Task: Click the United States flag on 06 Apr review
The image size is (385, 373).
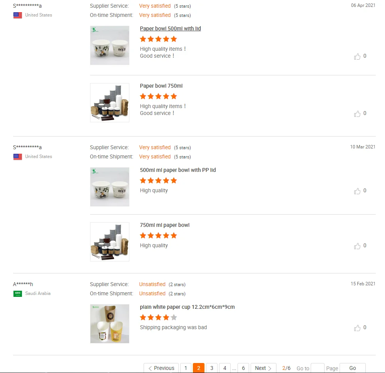Action: pyautogui.click(x=18, y=15)
